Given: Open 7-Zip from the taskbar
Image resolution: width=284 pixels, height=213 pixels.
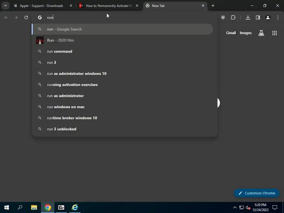Looking at the screenshot, I should coord(61,207).
